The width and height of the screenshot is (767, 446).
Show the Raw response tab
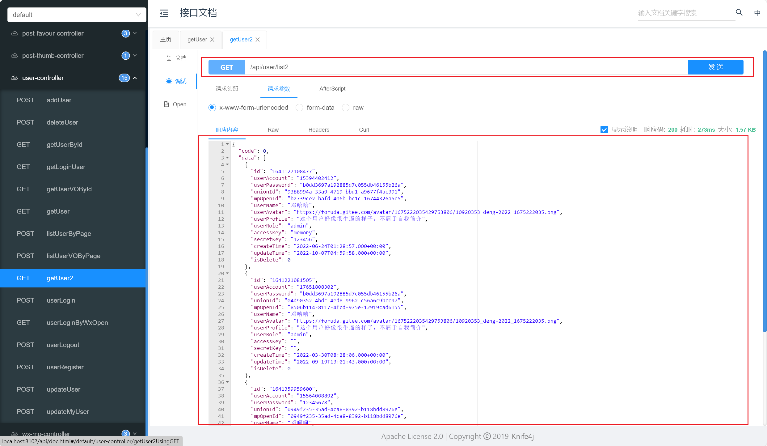pyautogui.click(x=273, y=130)
